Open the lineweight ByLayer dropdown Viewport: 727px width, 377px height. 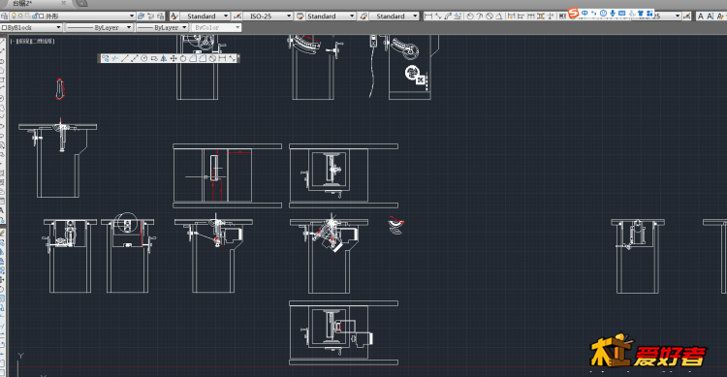point(184,28)
